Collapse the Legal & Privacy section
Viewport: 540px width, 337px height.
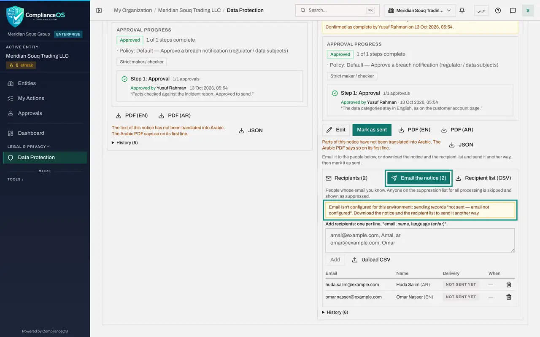pos(29,147)
